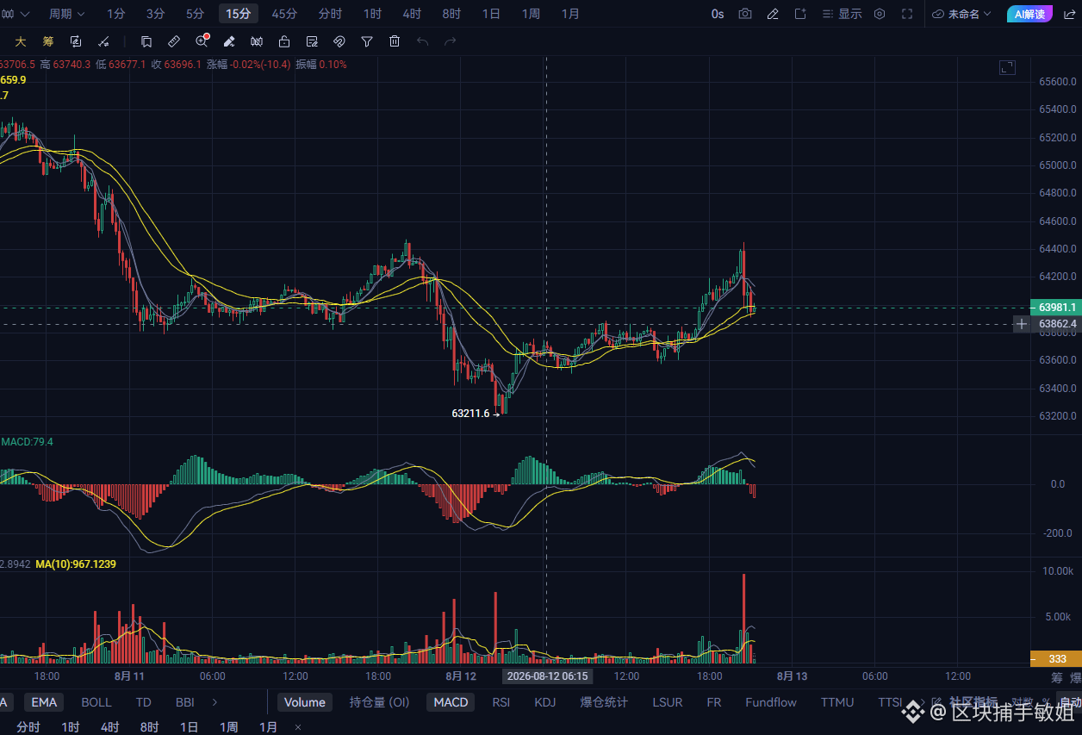This screenshot has height=735, width=1082.
Task: Click the magnet snap icon
Action: click(x=339, y=41)
